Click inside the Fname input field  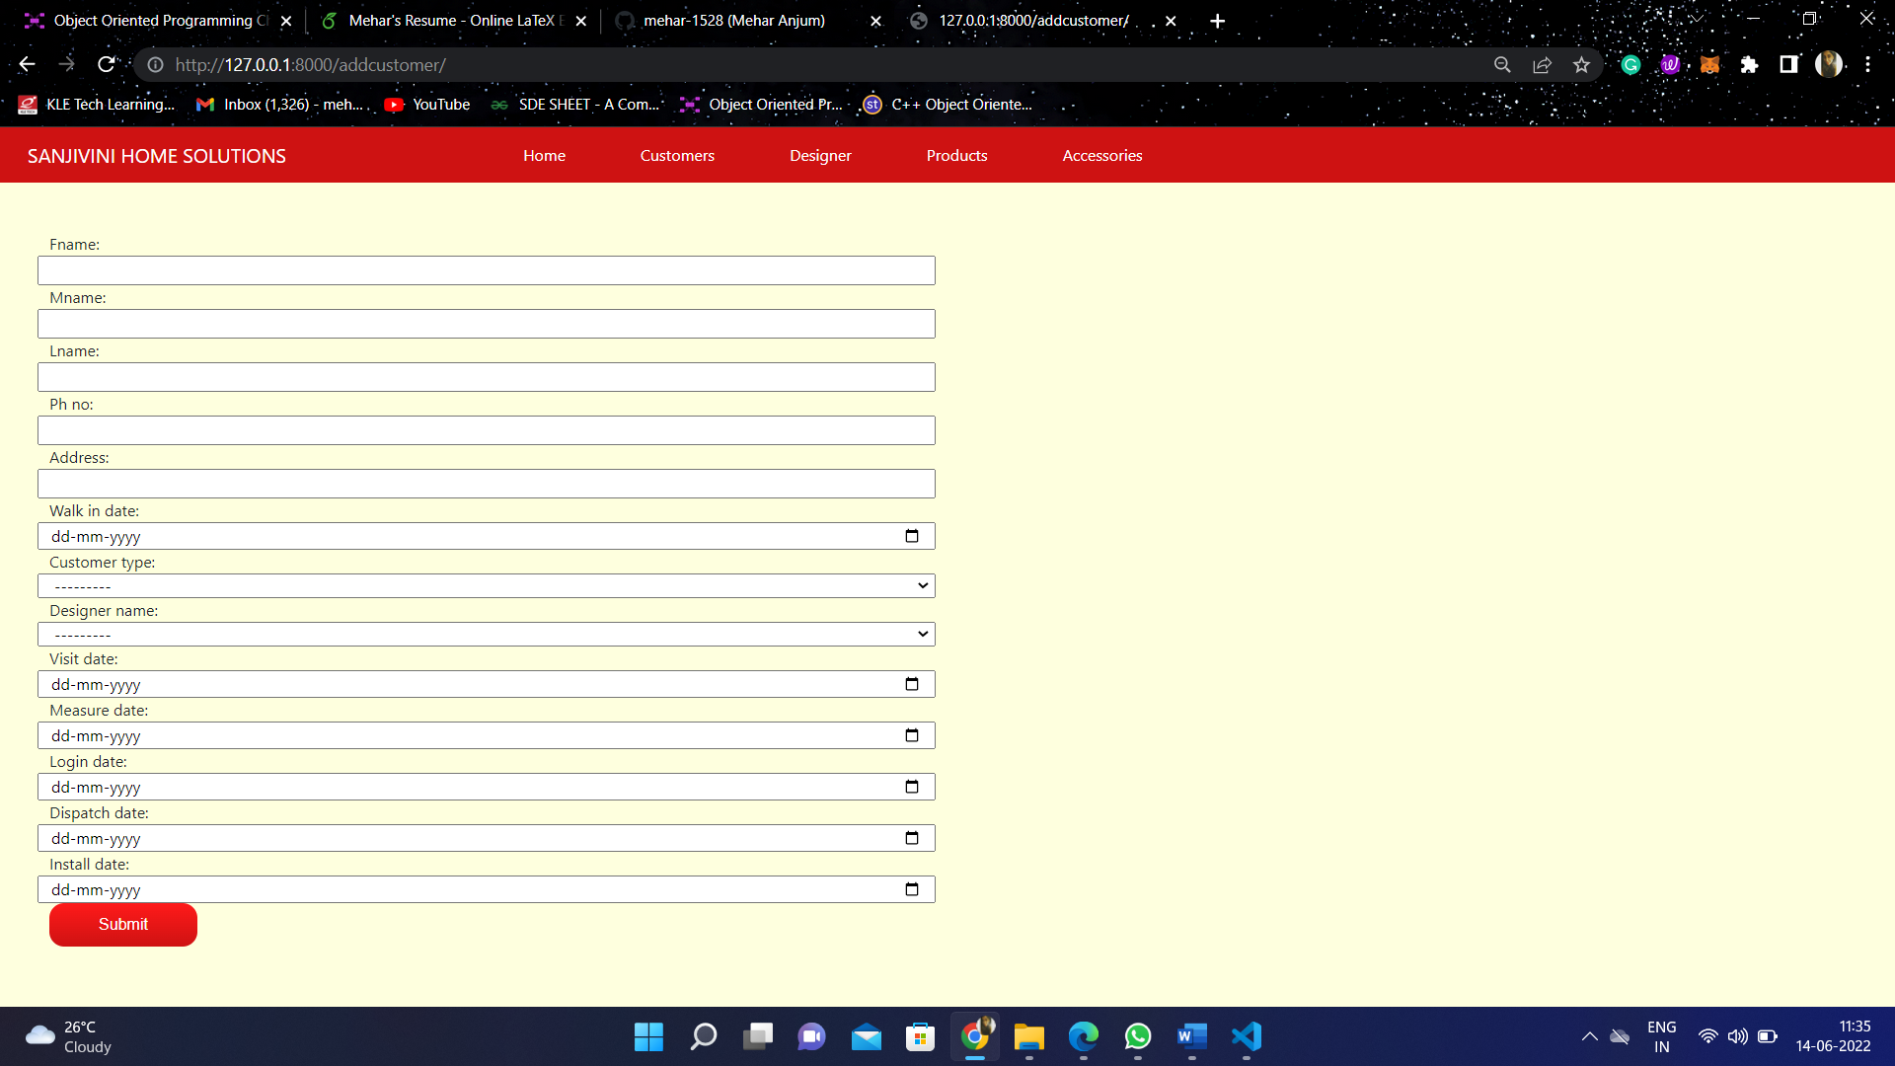487,270
